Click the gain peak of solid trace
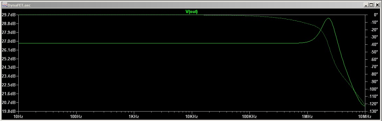382x121 pixels. [328, 18]
